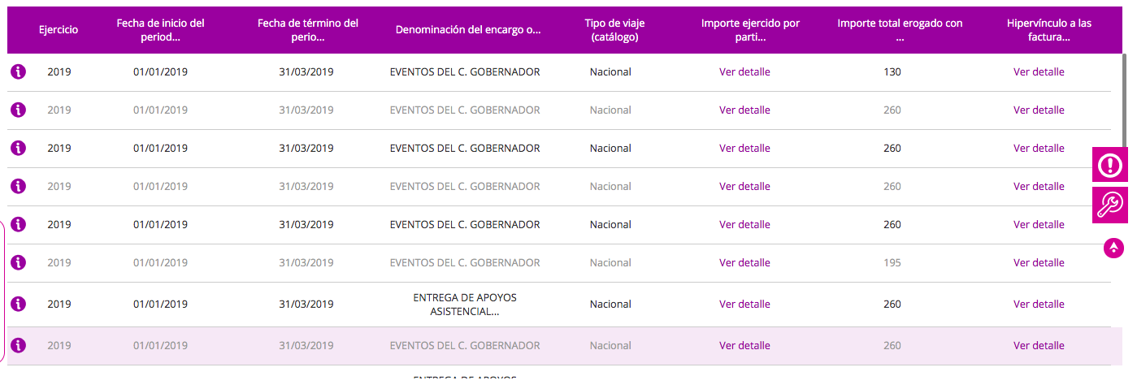Click the 'Tipo de viaje (catálogo)' column header

(614, 30)
